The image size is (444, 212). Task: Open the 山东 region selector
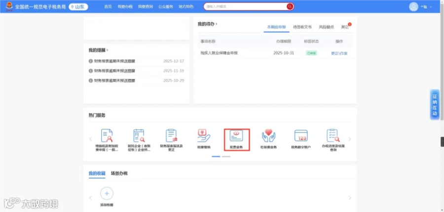pyautogui.click(x=78, y=7)
